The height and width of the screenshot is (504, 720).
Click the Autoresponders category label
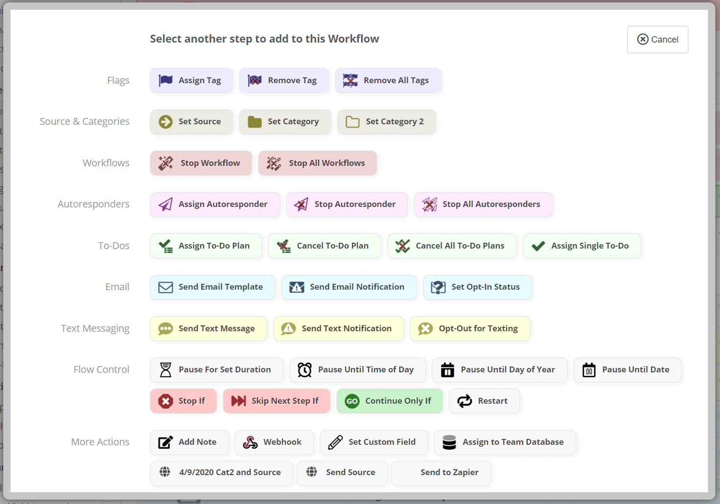[x=93, y=204]
